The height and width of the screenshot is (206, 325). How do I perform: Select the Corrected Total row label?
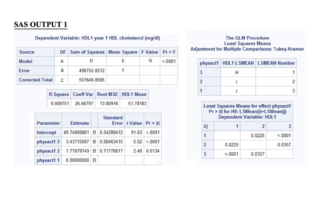pos(36,80)
